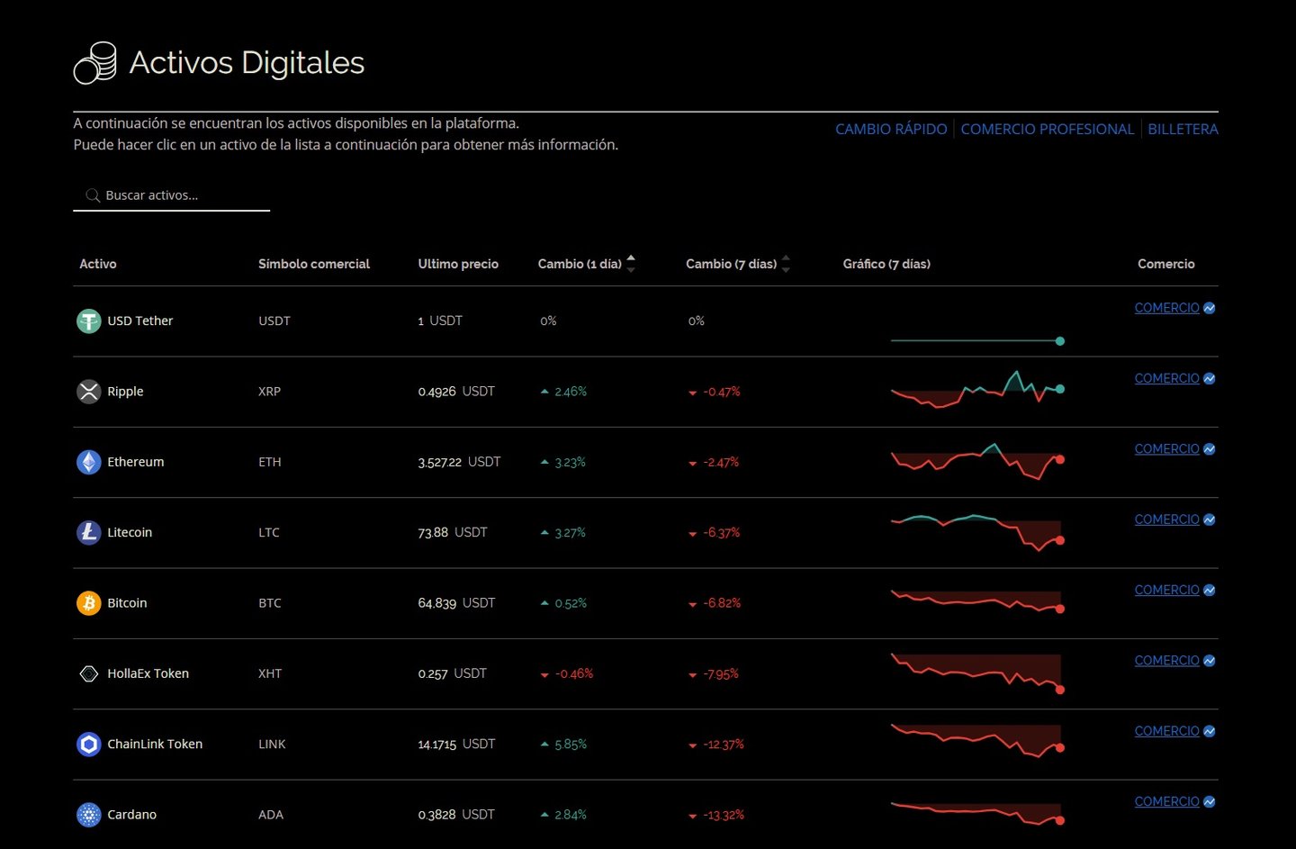Sort by Cambio (7 días) using its arrows
Screen dimensions: 1296x849
(786, 264)
